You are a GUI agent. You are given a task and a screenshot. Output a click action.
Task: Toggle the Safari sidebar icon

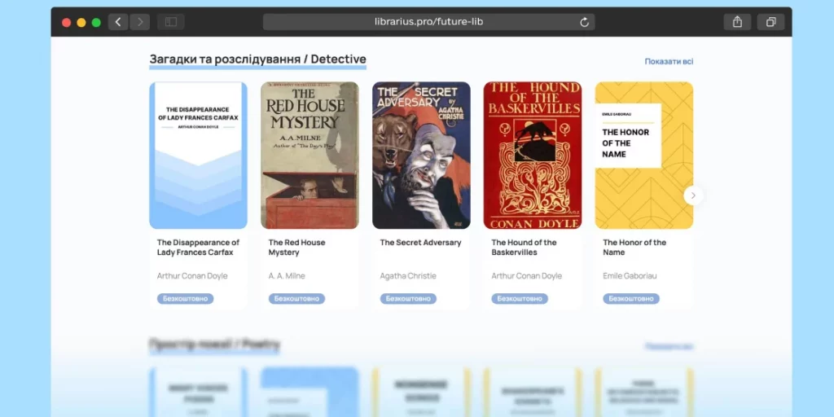point(171,22)
